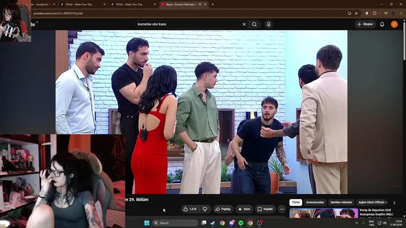Open the Chrome extensions puzzle icon

point(375,13)
